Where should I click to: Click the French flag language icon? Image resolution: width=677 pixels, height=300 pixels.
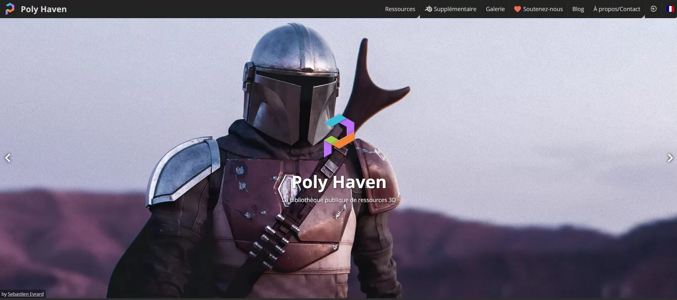pos(670,9)
